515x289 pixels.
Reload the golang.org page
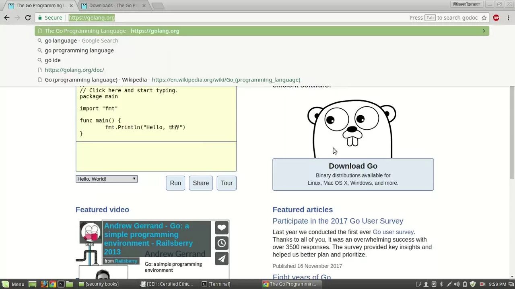(28, 18)
